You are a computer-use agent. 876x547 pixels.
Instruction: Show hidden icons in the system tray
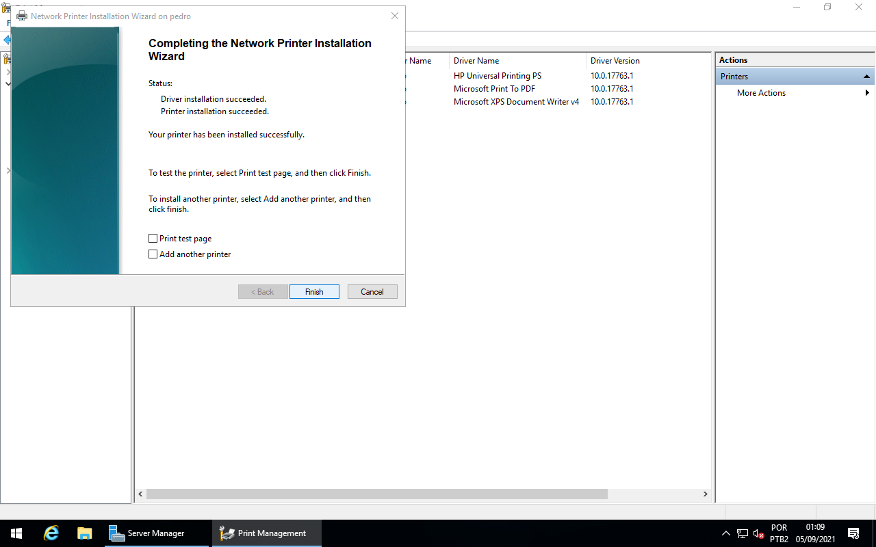coord(726,533)
